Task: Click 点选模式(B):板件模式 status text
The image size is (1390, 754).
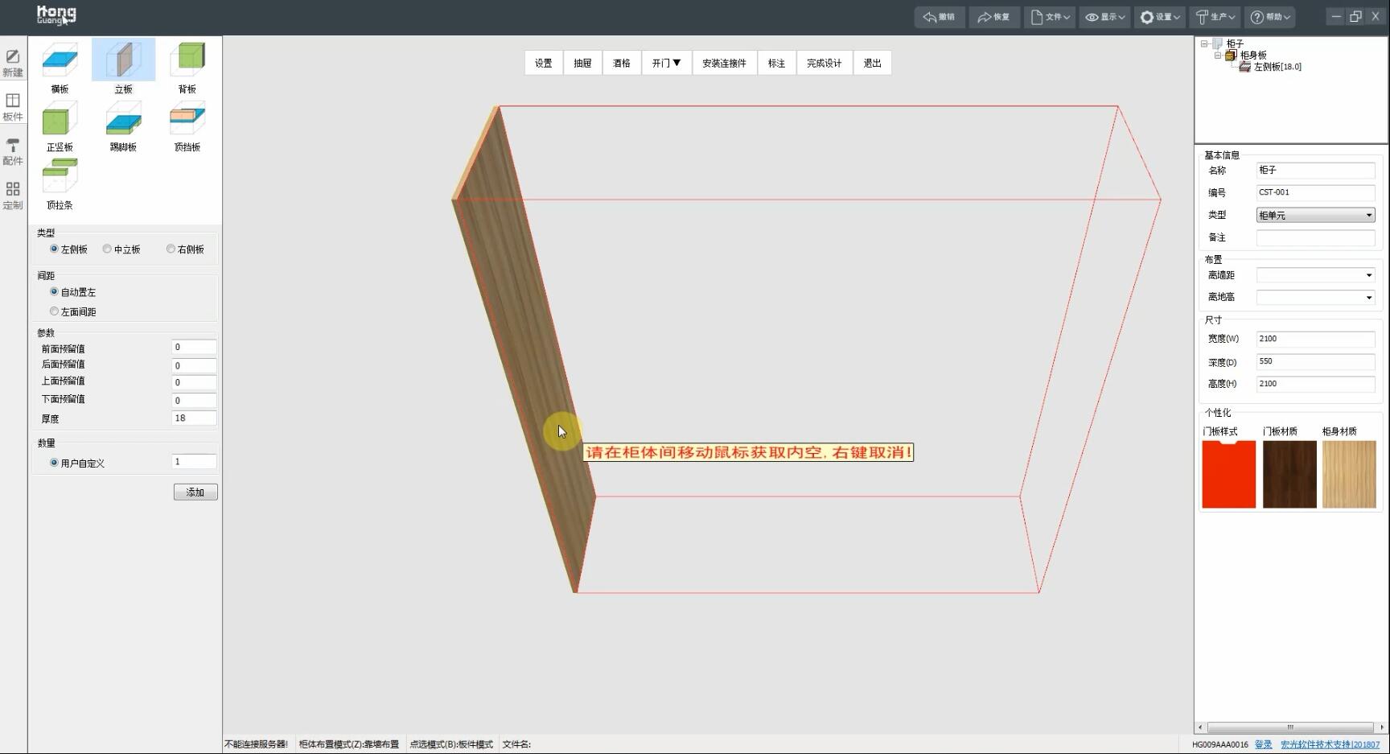Action: [451, 744]
